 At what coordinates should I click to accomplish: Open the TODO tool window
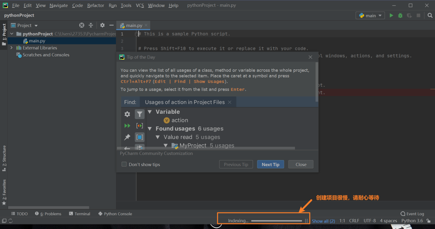coord(19,214)
